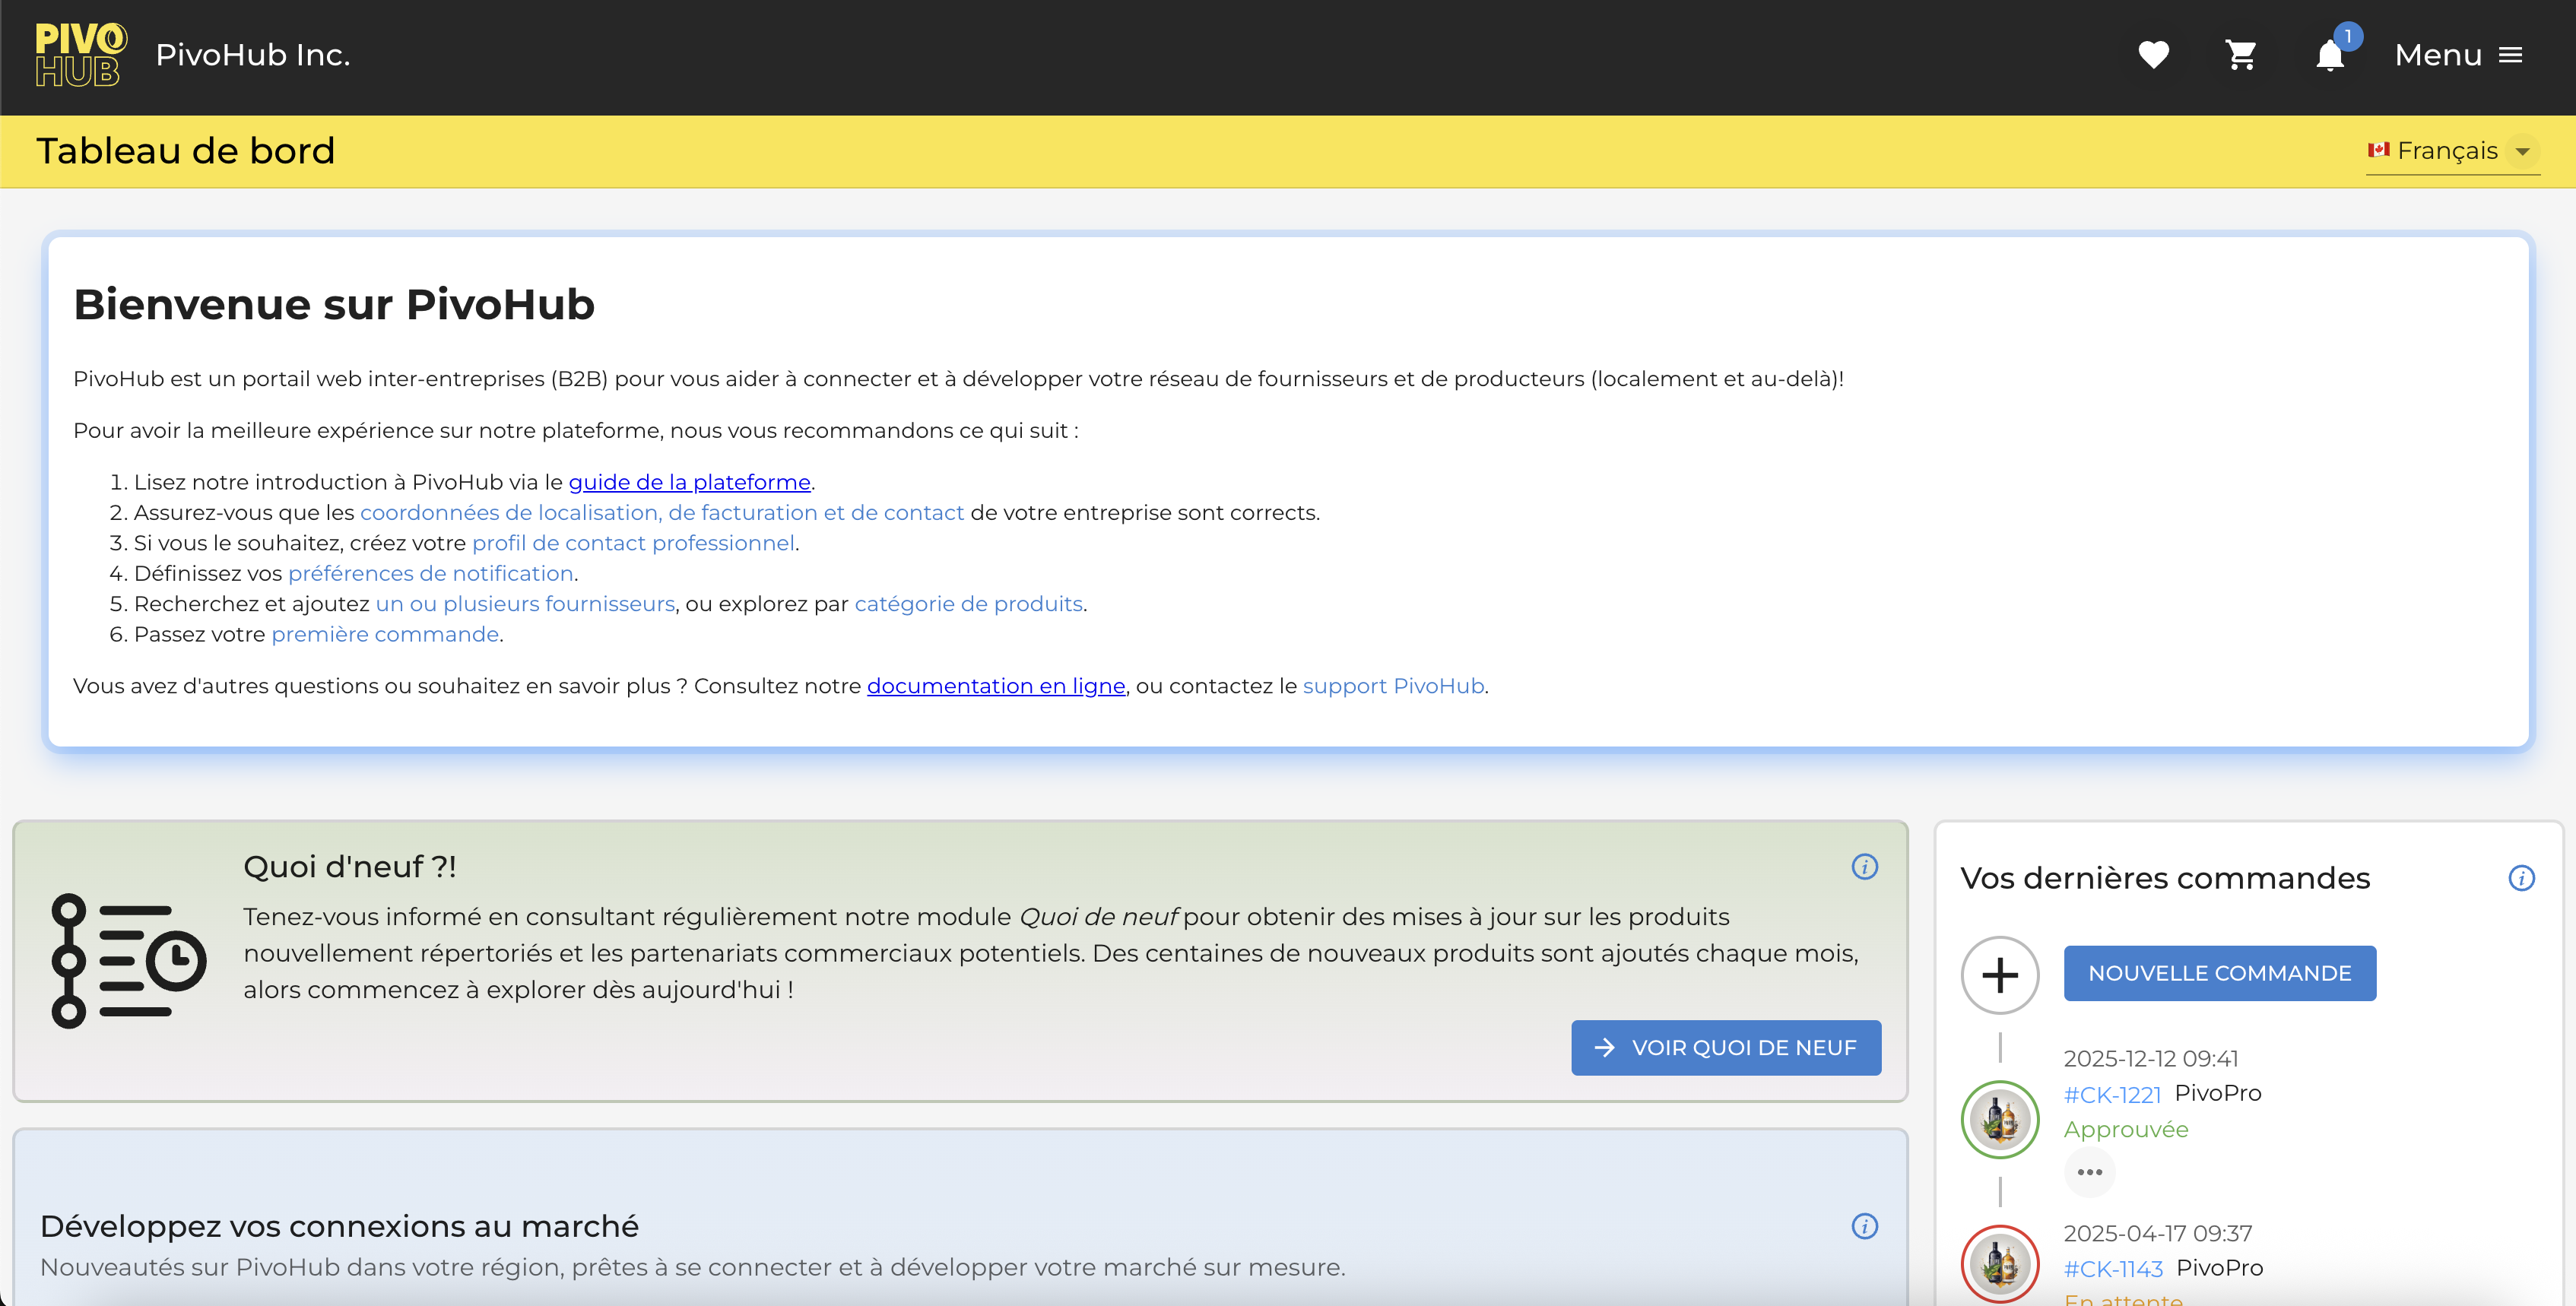Screen dimensions: 2576x1306
Task: Click info icon beside Vos dernières commandes
Action: 2521,878
